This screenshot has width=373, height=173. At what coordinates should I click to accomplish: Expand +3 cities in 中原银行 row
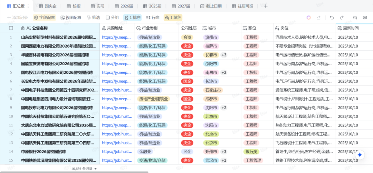pyautogui.click(x=224, y=152)
